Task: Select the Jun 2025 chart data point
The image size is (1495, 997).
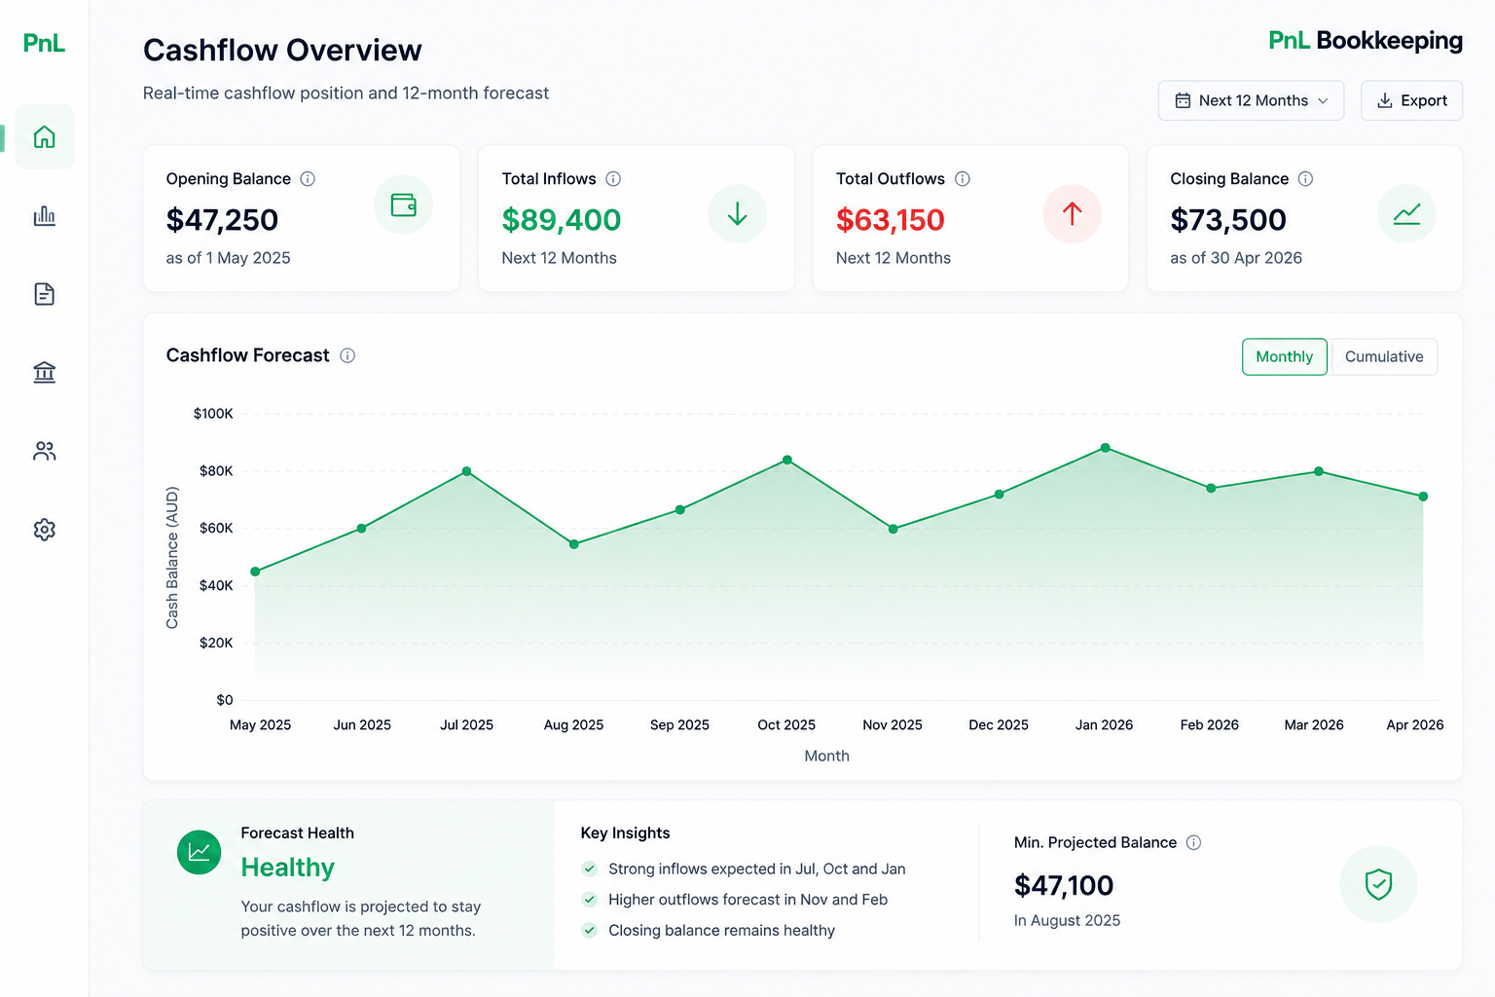Action: coord(362,529)
